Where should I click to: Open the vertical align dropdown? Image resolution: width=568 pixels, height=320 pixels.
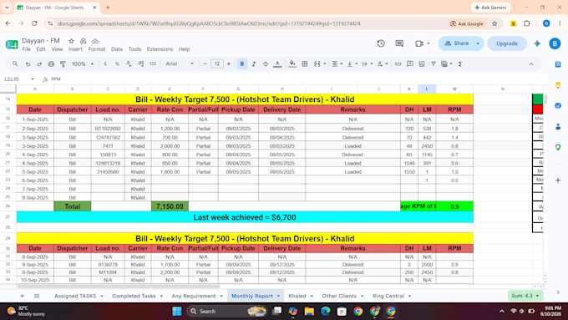pos(352,63)
